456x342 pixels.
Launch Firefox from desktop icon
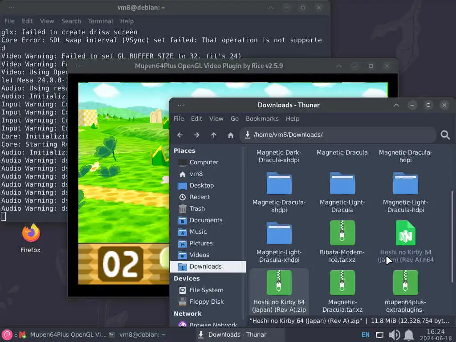point(31,238)
